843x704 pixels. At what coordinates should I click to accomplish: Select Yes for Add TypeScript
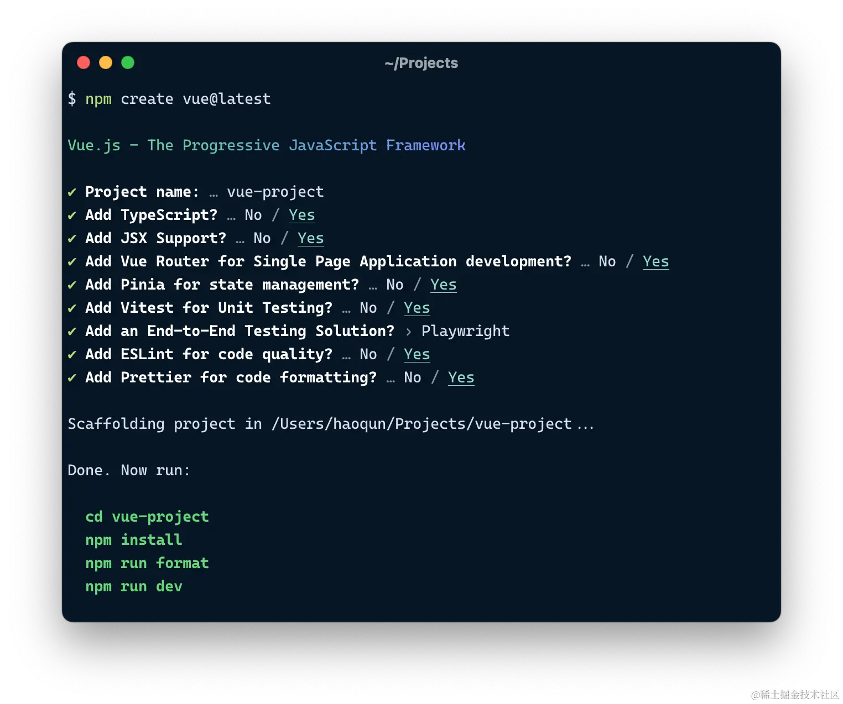[302, 215]
